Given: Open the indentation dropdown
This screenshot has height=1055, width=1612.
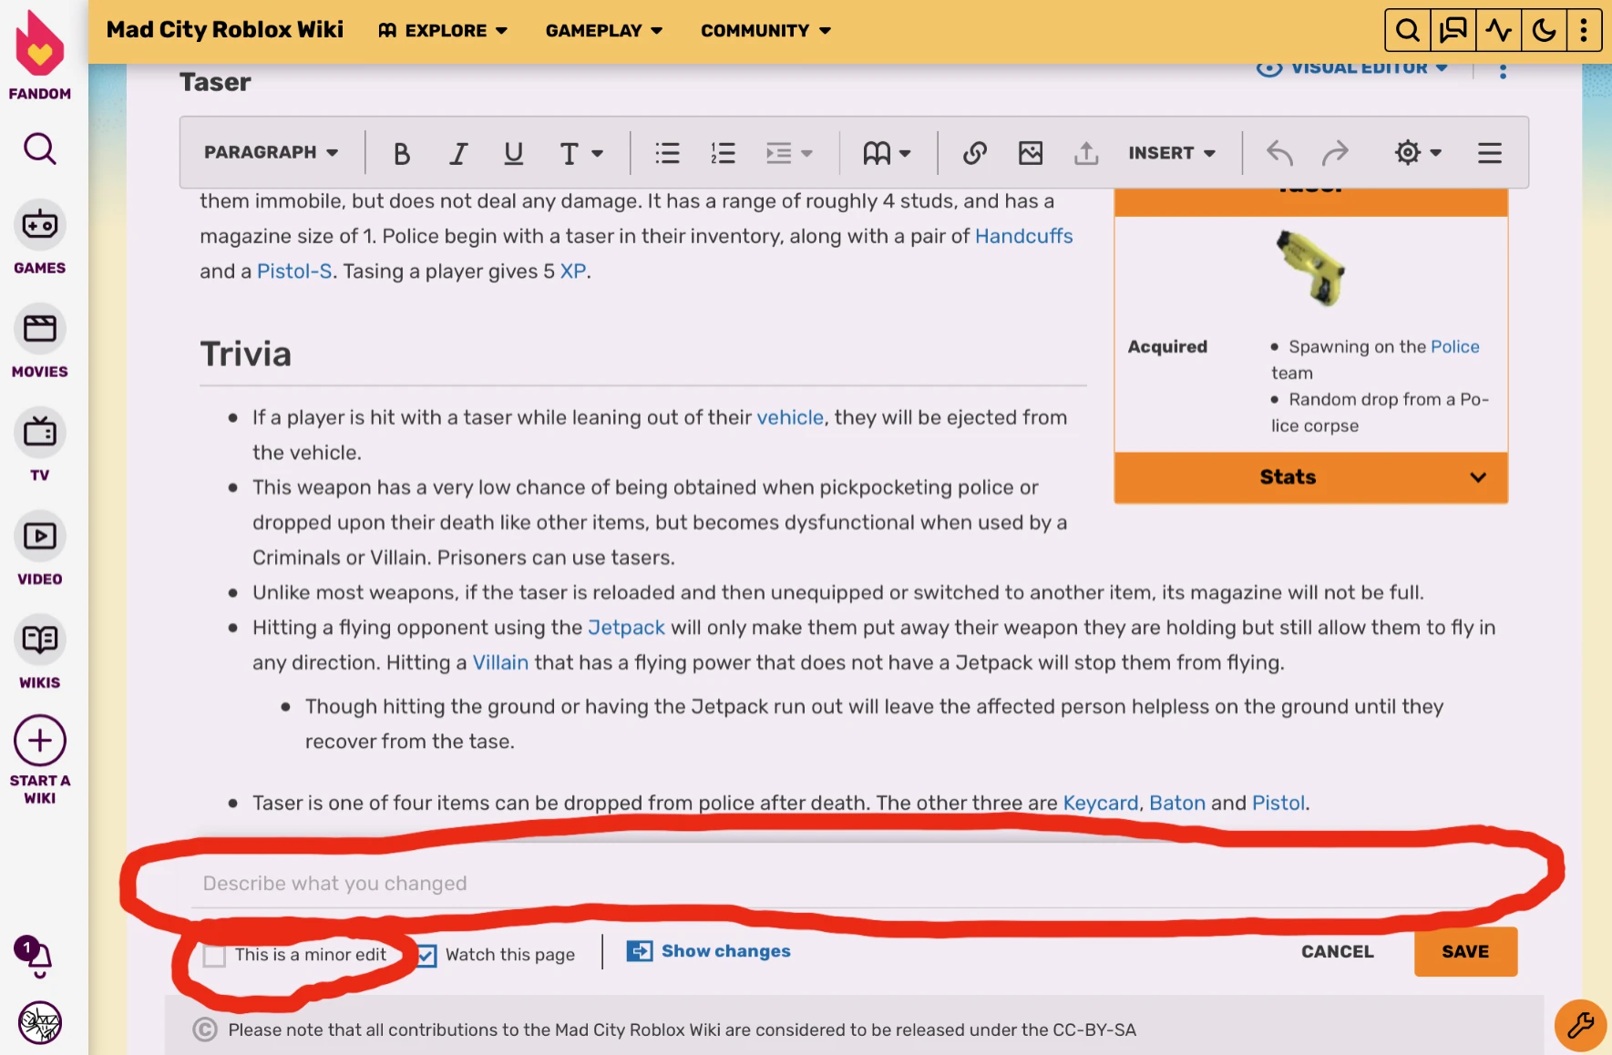Looking at the screenshot, I should coord(788,153).
